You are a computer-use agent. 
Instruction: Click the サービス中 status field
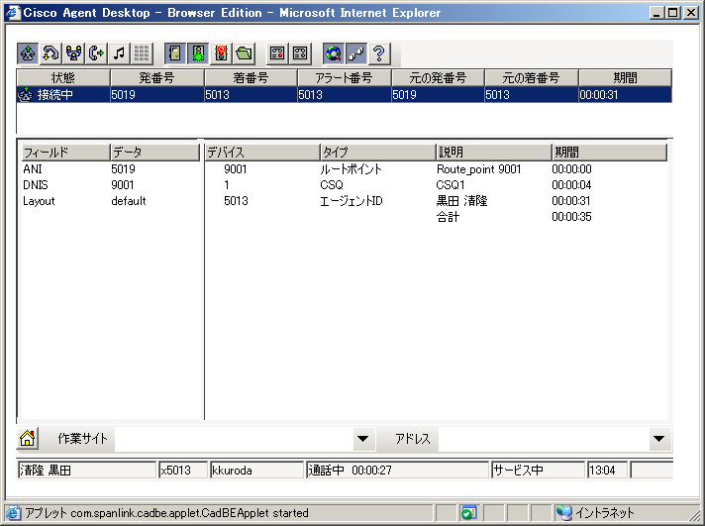[539, 471]
